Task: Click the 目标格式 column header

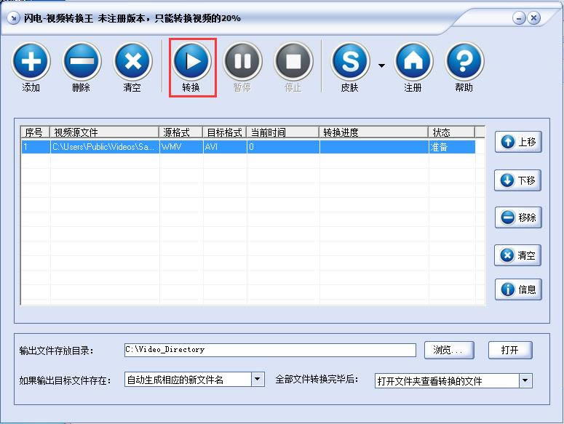Action: [x=224, y=132]
